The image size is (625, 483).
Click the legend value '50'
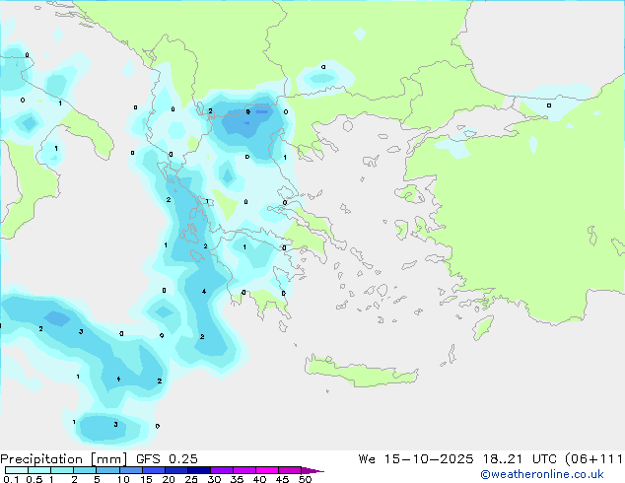305,479
